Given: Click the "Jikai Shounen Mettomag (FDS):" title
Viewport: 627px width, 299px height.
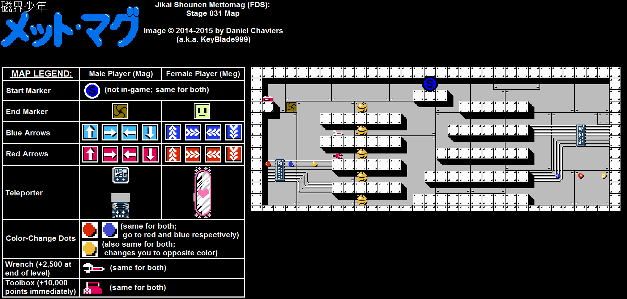Looking at the screenshot, I should pyautogui.click(x=213, y=5).
